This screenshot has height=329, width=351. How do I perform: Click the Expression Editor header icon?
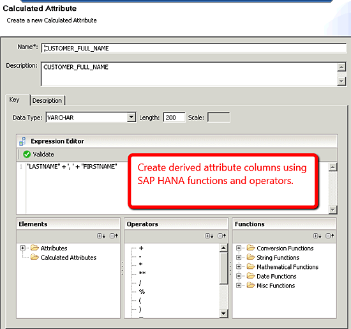pos(22,141)
